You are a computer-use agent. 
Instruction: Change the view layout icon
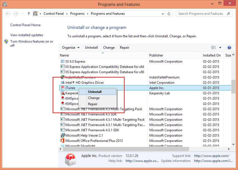click(x=214, y=48)
